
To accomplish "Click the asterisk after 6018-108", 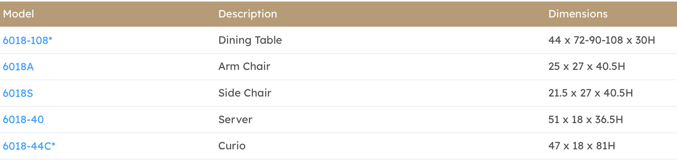I will pos(50,39).
